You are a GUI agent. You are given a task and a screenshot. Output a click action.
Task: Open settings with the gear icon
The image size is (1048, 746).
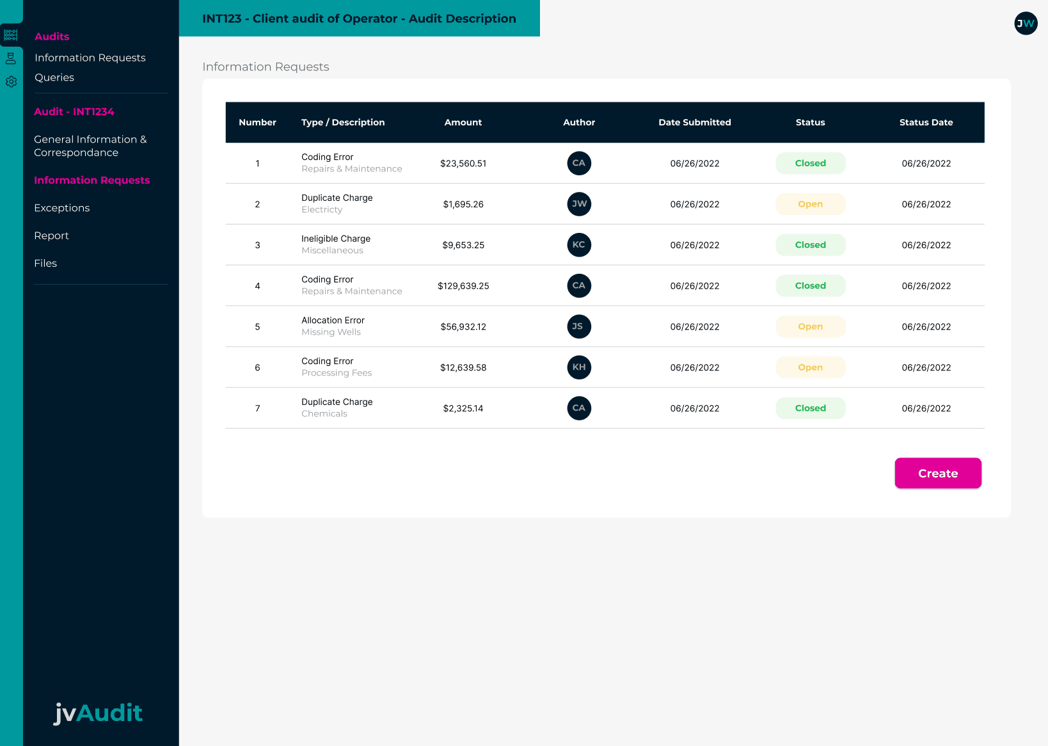click(11, 82)
